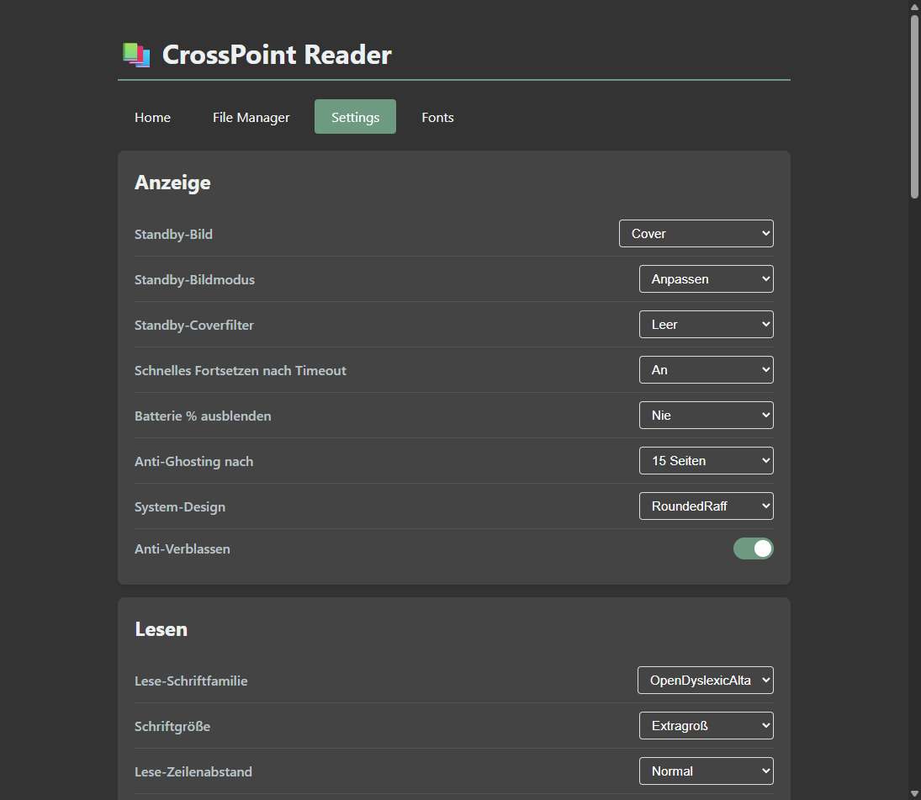Open the System-Design dropdown showing RoundedRaff

706,506
